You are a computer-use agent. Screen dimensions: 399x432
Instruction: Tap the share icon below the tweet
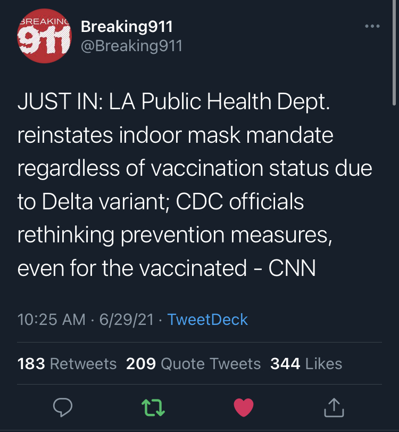pos(334,407)
